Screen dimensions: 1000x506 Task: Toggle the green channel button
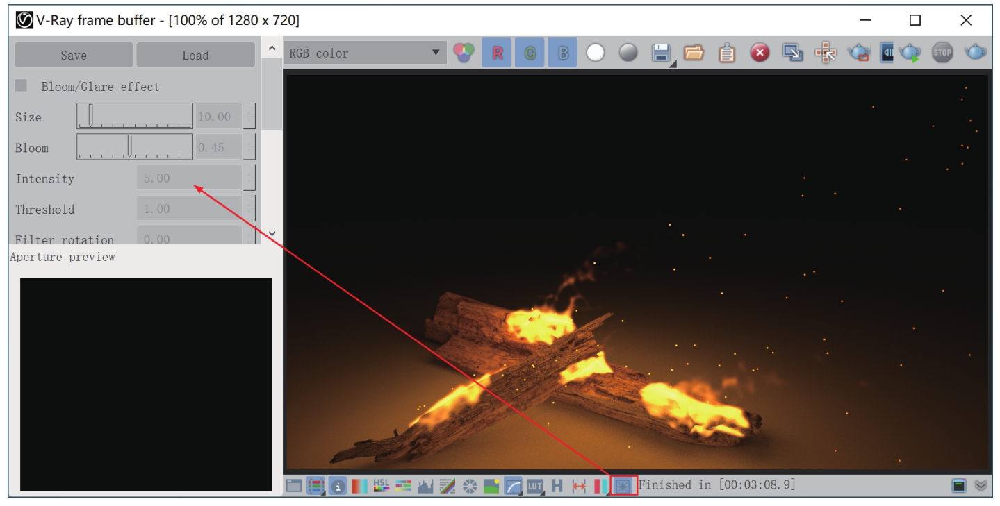tap(530, 53)
